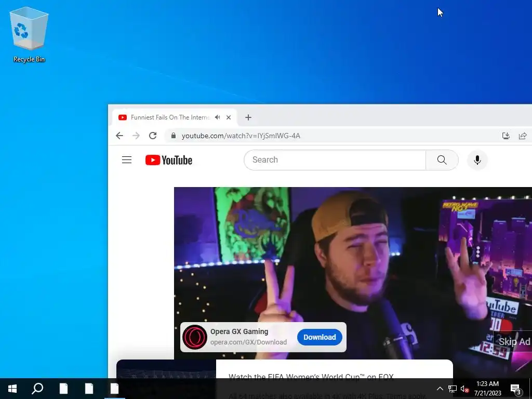Screen dimensions: 532x399
Task: Open a new browser tab
Action: 248,117
